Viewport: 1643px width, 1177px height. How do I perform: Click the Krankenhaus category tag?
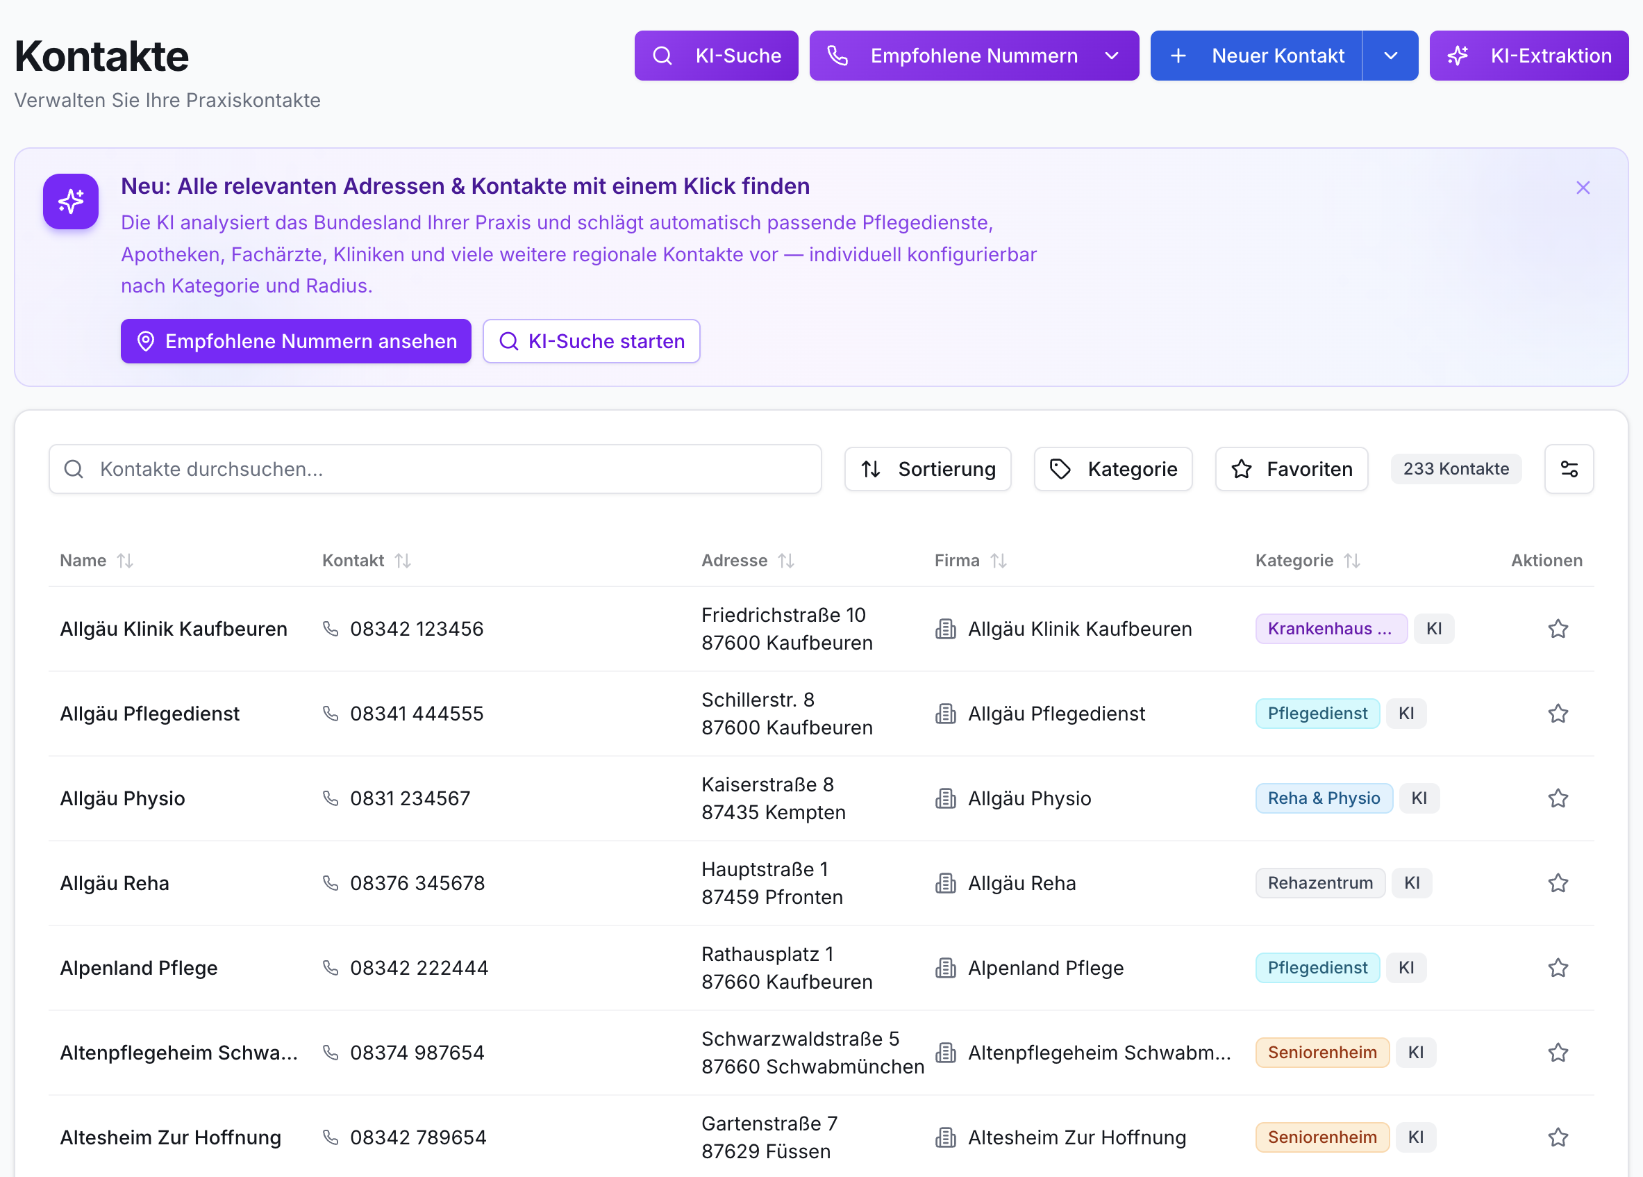(1331, 629)
